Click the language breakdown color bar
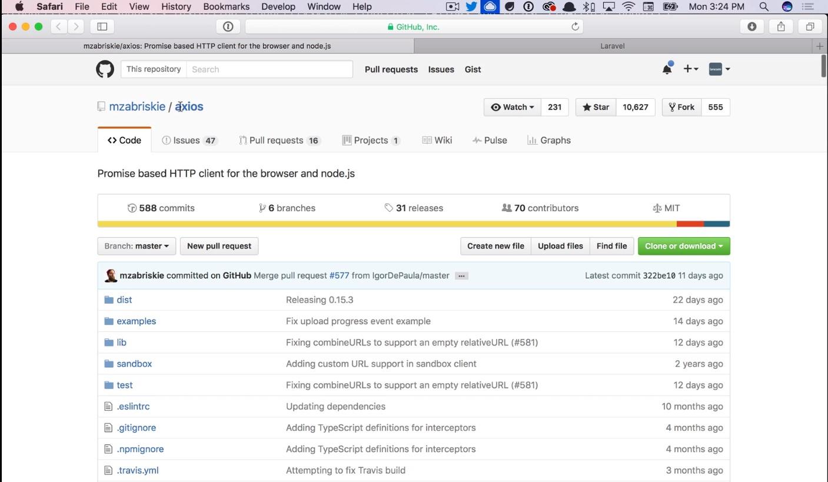828x482 pixels. click(413, 224)
